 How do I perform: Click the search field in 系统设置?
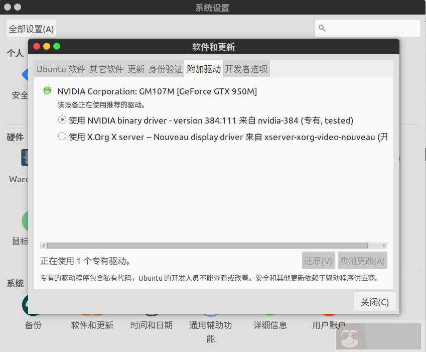pyautogui.click(x=367, y=28)
